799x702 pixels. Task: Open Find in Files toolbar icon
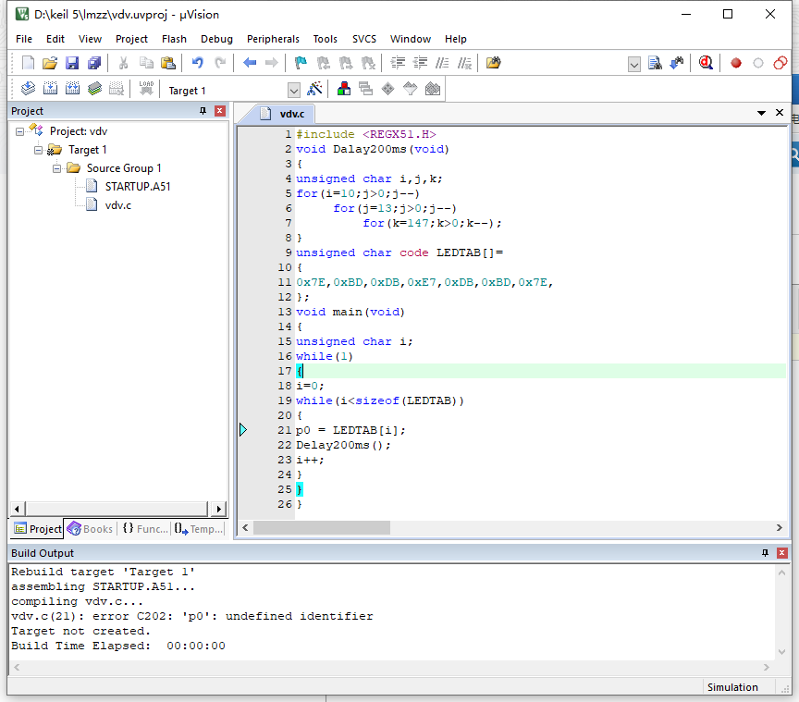click(493, 63)
